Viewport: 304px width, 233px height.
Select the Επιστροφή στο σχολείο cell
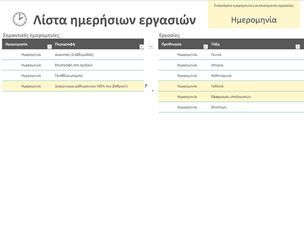(x=98, y=65)
